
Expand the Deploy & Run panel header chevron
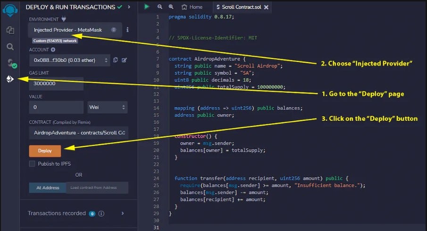(x=129, y=7)
